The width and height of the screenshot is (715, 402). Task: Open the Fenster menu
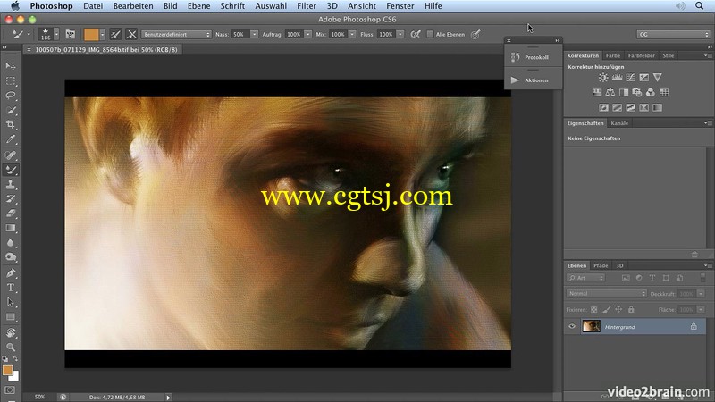[400, 6]
